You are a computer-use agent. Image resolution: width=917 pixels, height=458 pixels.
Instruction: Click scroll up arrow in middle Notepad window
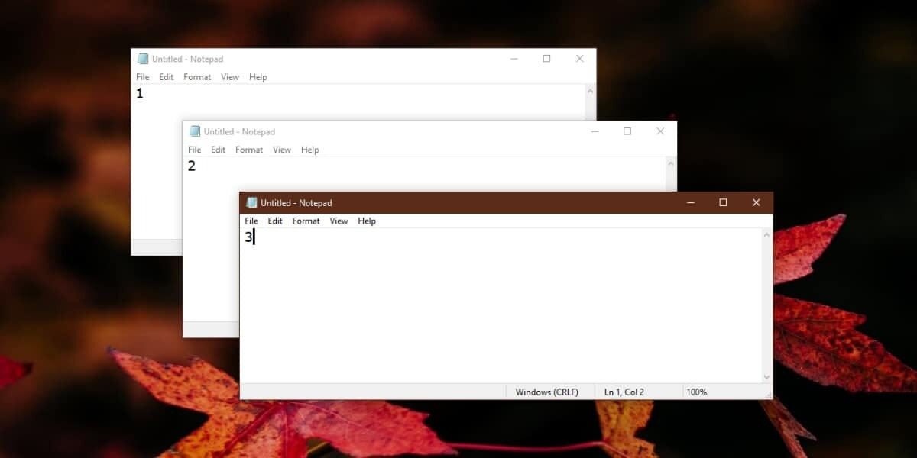(671, 163)
